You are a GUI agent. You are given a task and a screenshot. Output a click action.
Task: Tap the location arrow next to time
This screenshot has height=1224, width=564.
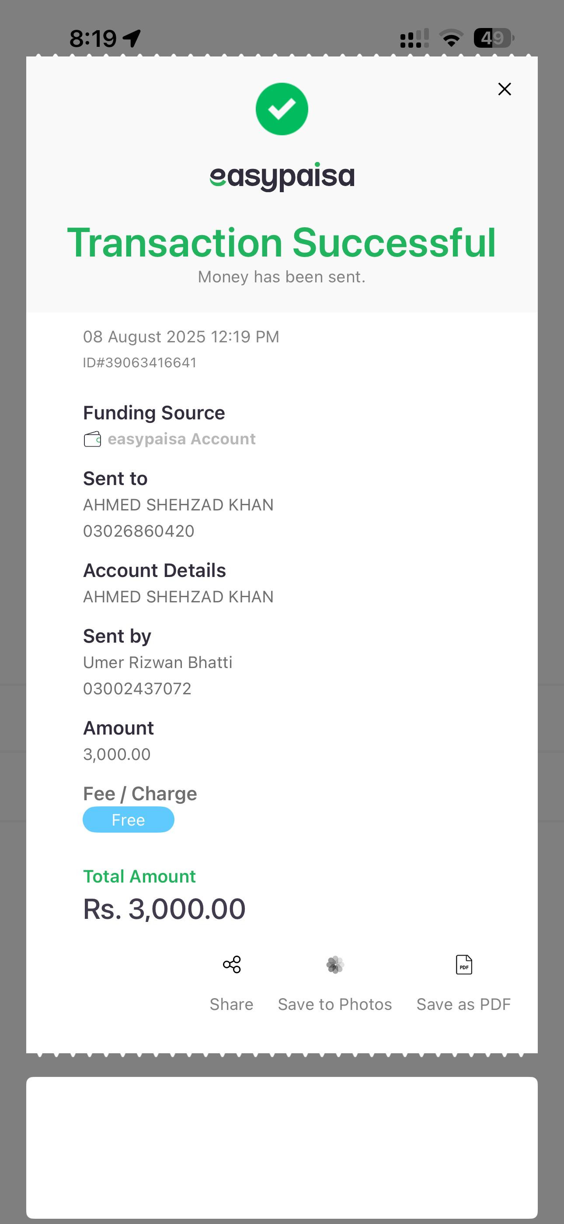click(x=132, y=38)
